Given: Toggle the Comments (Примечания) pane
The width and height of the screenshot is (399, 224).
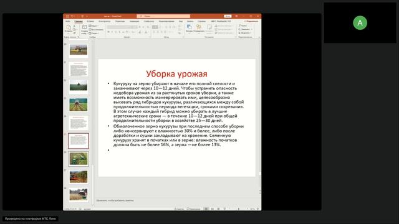Looking at the screenshot, I should click(194, 209).
